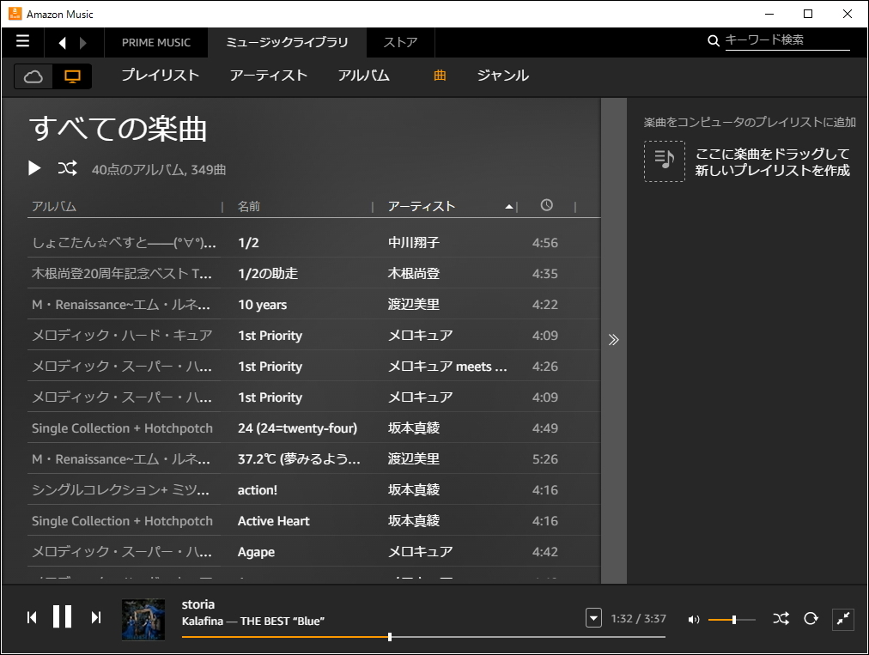Click artist メロキュア meets …
This screenshot has height=655, width=869.
point(447,367)
